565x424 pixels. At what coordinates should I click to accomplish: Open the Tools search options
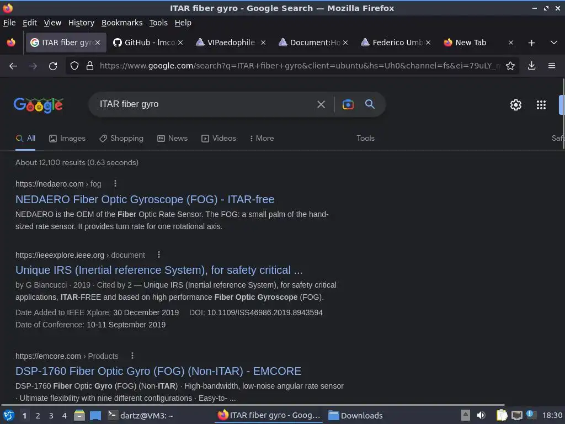[x=365, y=139]
